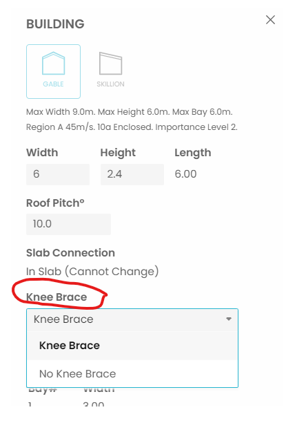286x430 pixels.
Task: Click the Length column label
Action: 193,153
